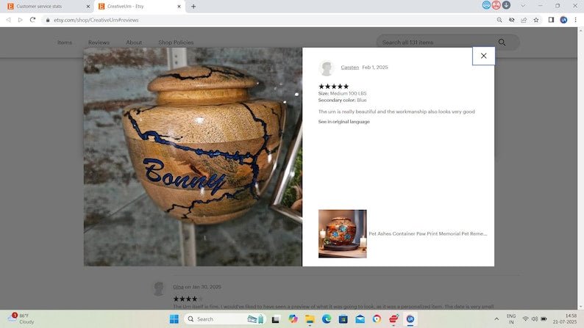
Task: Click the Pet Ashes Container listing title
Action: click(x=427, y=233)
